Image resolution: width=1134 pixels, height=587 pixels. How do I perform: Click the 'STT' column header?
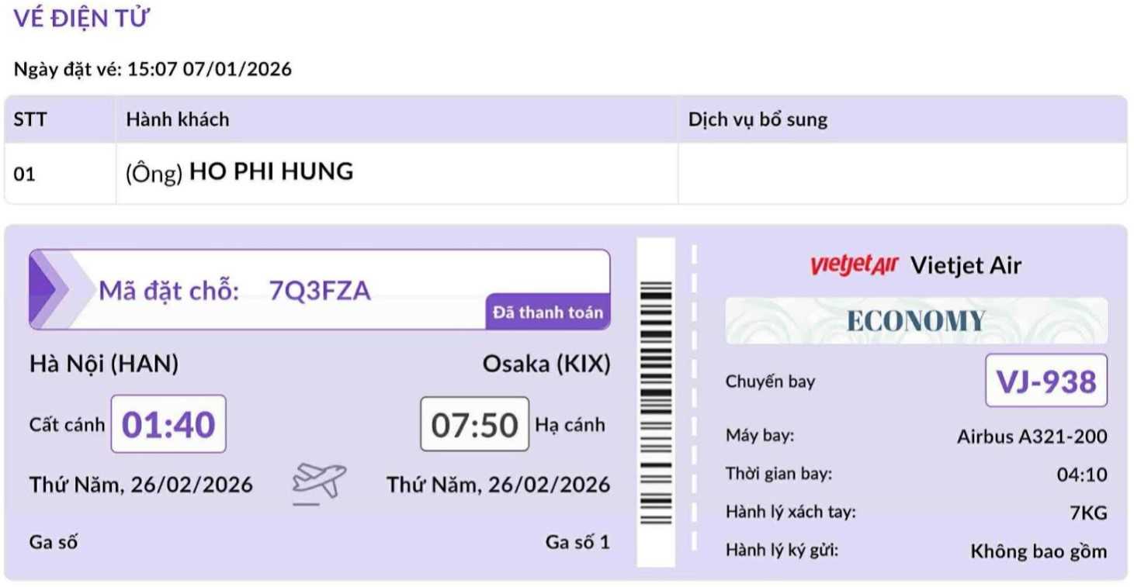tap(30, 119)
